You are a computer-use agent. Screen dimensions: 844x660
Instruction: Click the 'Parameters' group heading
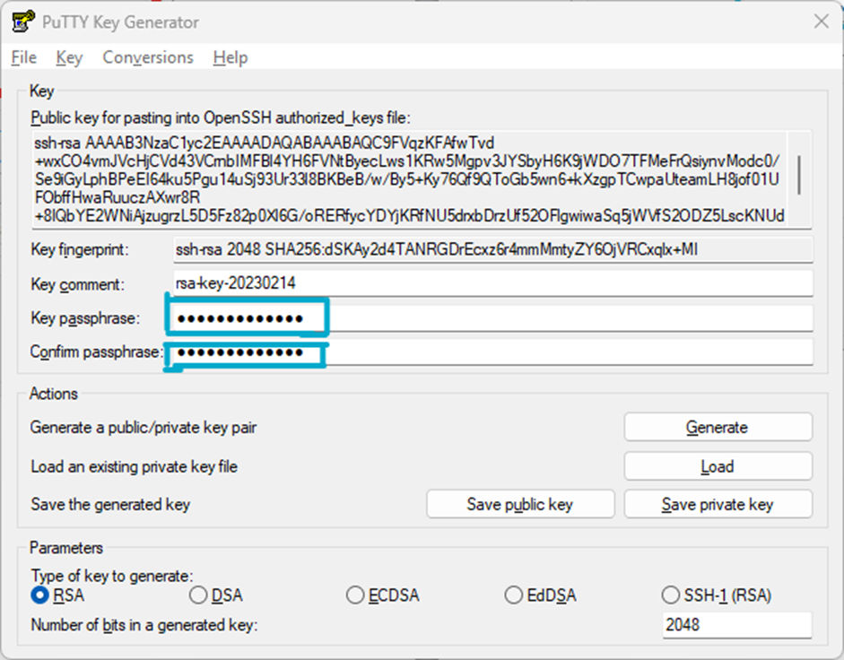click(66, 548)
